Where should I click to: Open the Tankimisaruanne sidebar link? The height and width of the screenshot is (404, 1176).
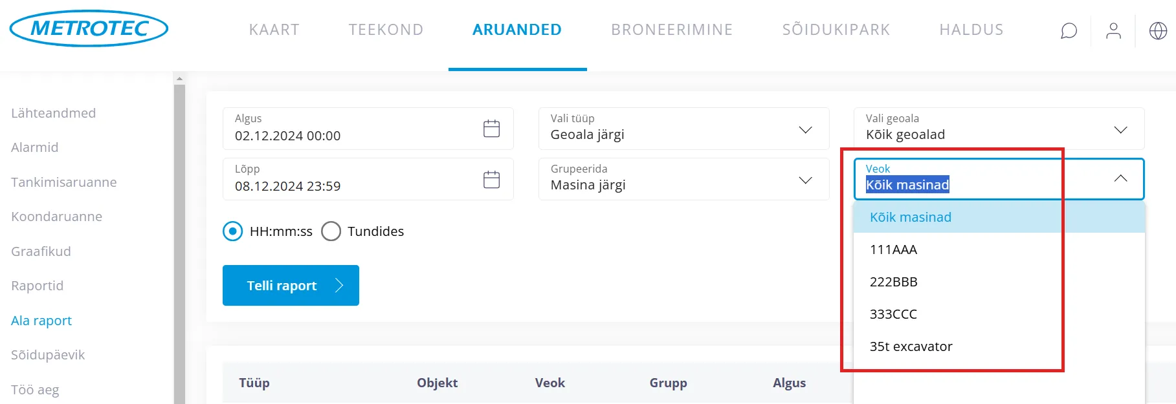coord(64,182)
